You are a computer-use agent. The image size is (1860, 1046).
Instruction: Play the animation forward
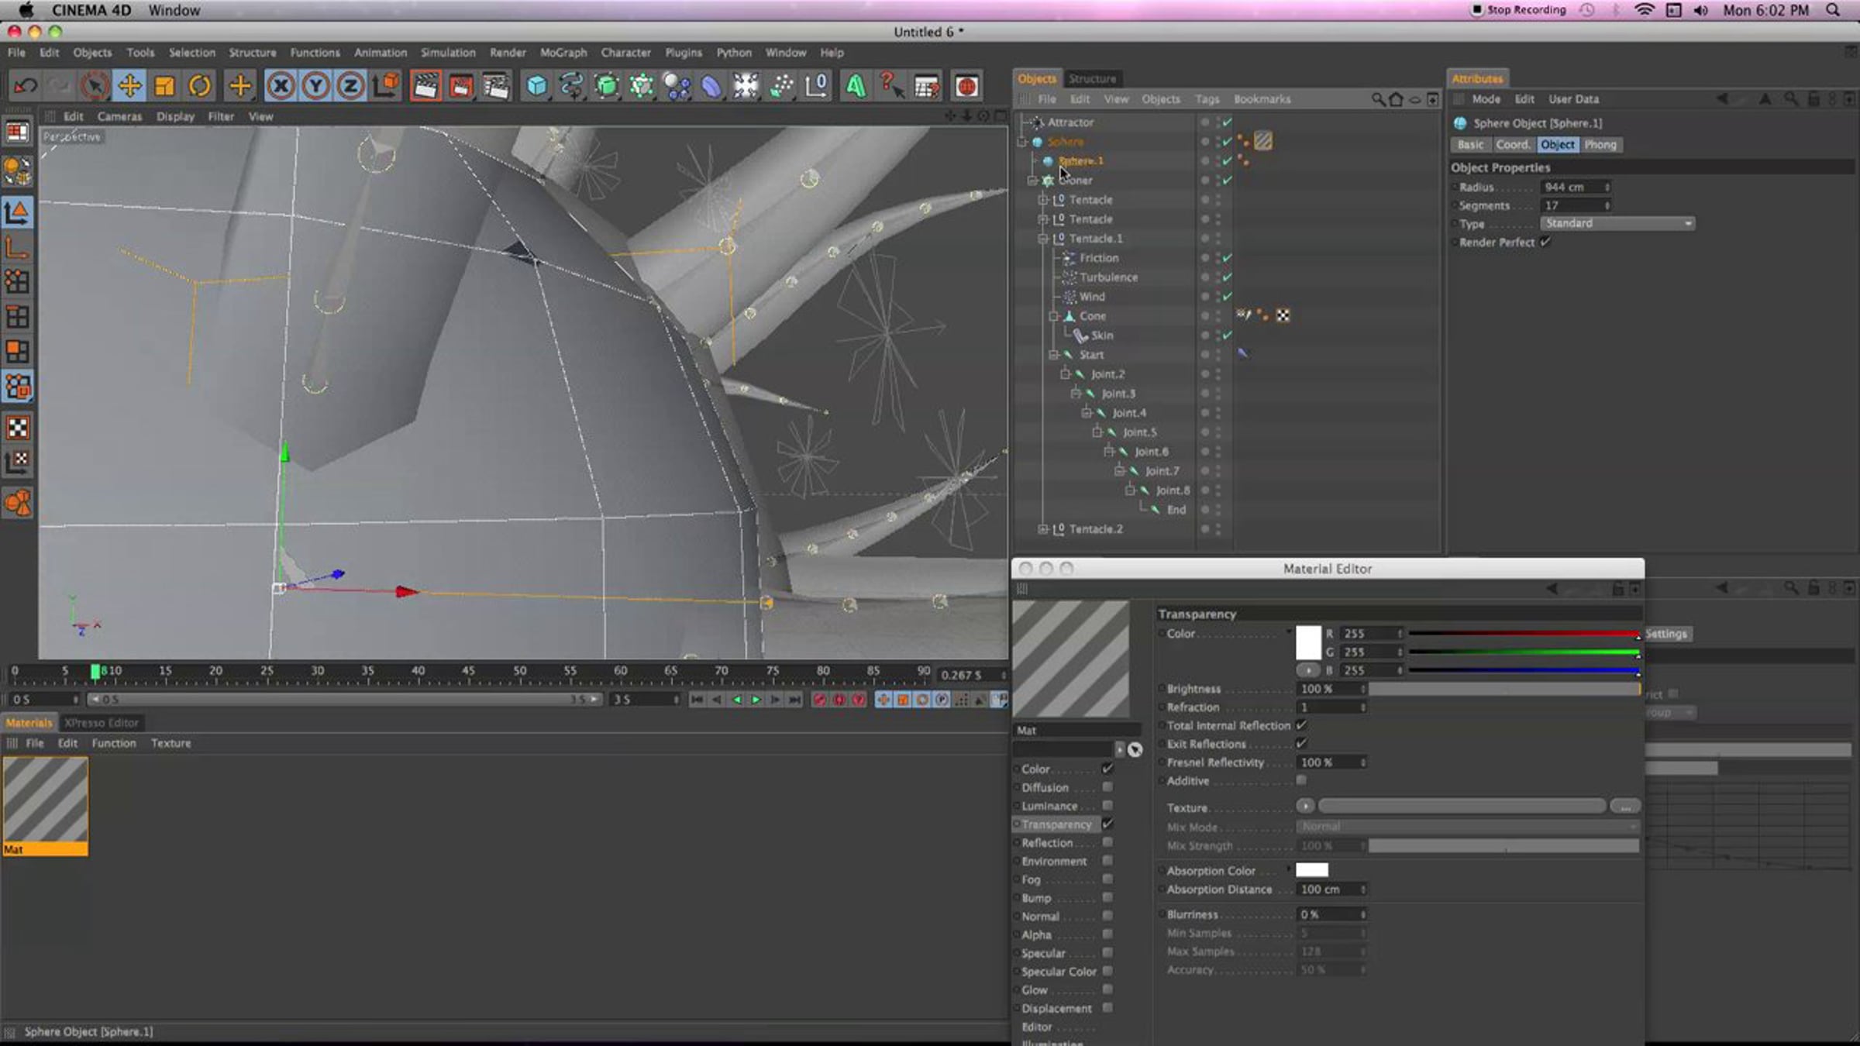point(756,700)
